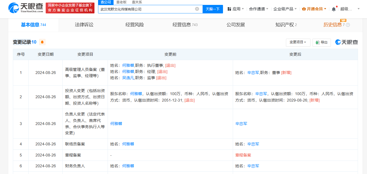Viewport: 367px width, 174px height.
Task: Open shareholder link 辛忠军
Action: point(261,94)
